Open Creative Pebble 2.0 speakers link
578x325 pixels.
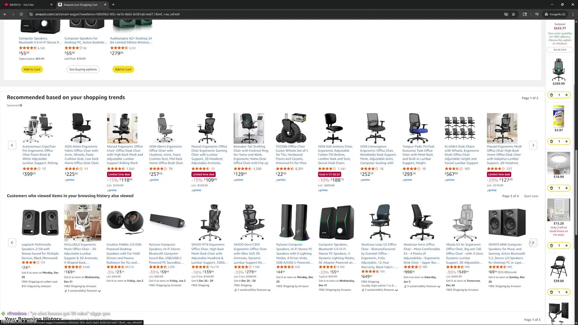125,252
